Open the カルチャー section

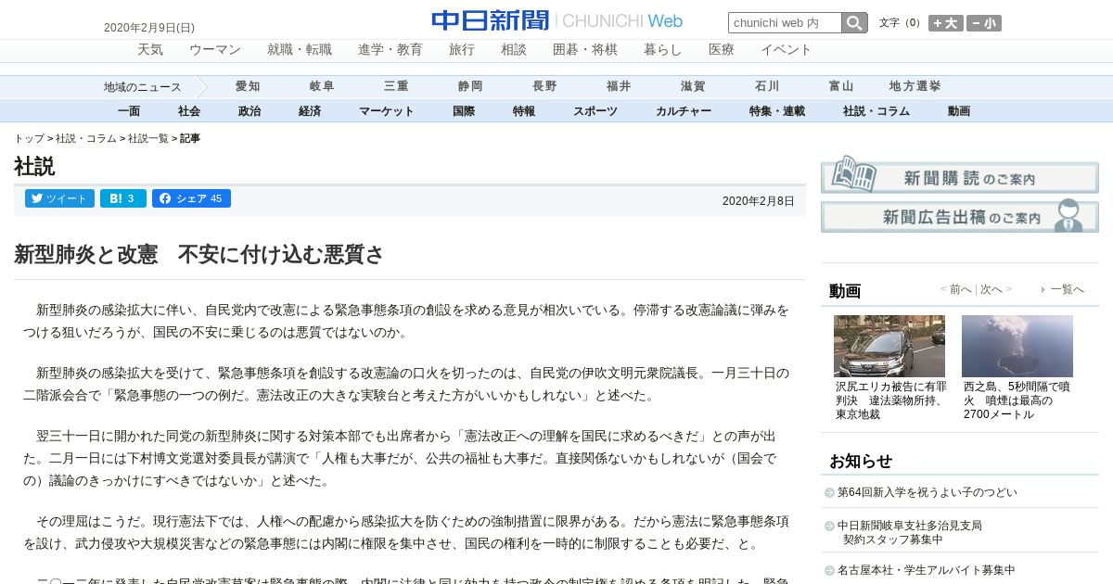click(x=684, y=111)
